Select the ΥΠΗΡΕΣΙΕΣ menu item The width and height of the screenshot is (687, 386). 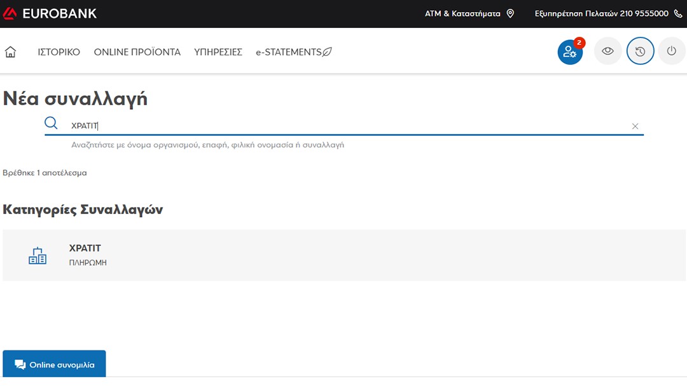(x=218, y=52)
